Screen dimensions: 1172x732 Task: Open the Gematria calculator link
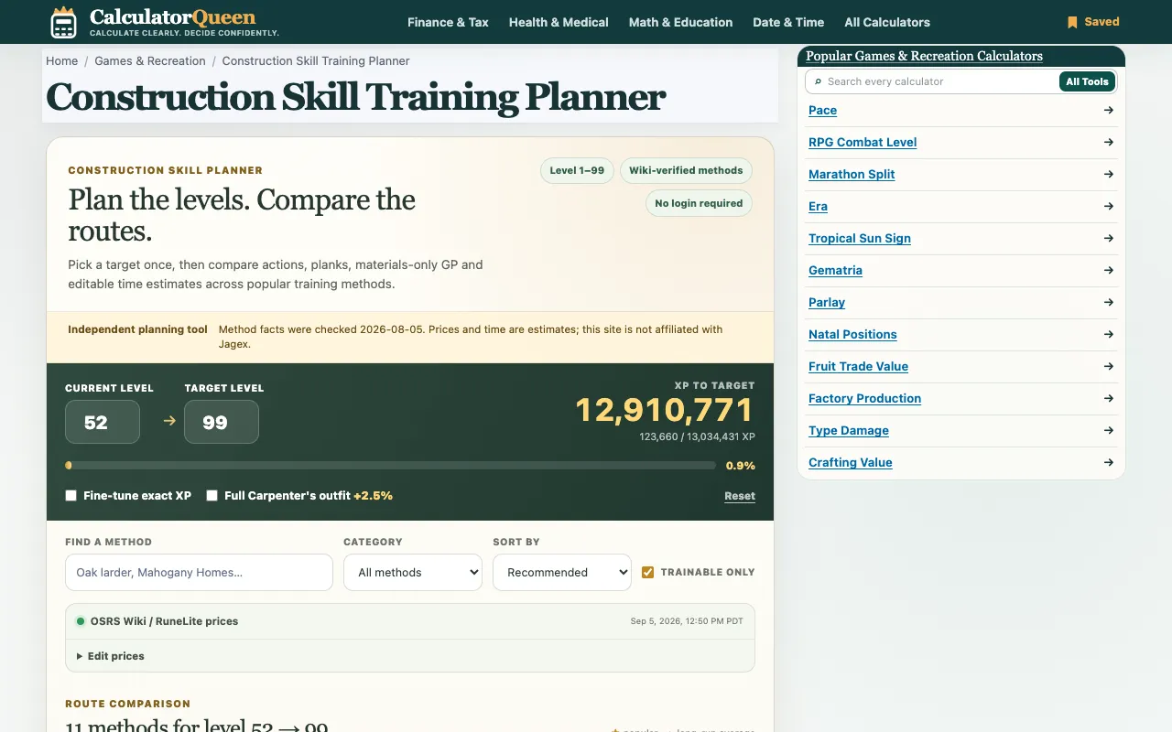click(835, 270)
